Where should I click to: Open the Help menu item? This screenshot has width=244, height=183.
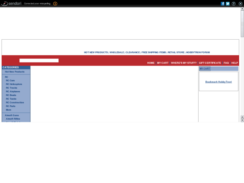click(x=235, y=63)
